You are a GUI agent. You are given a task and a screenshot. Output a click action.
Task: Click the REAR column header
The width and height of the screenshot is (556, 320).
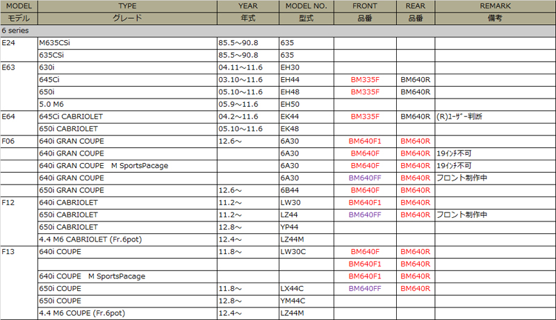416,6
